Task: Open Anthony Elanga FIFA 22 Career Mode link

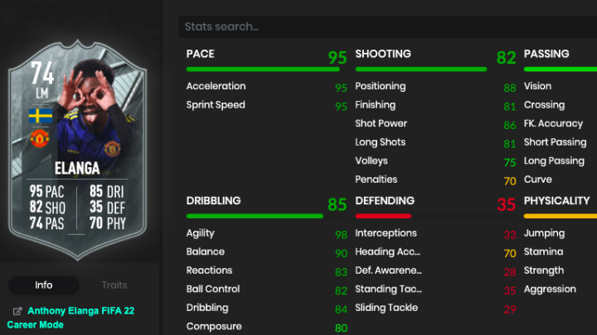Action: [70, 318]
